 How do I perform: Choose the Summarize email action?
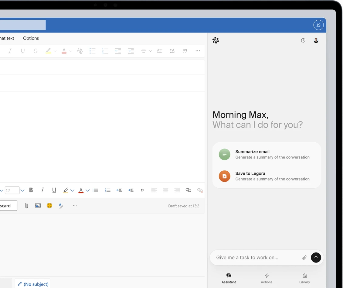[x=267, y=154]
